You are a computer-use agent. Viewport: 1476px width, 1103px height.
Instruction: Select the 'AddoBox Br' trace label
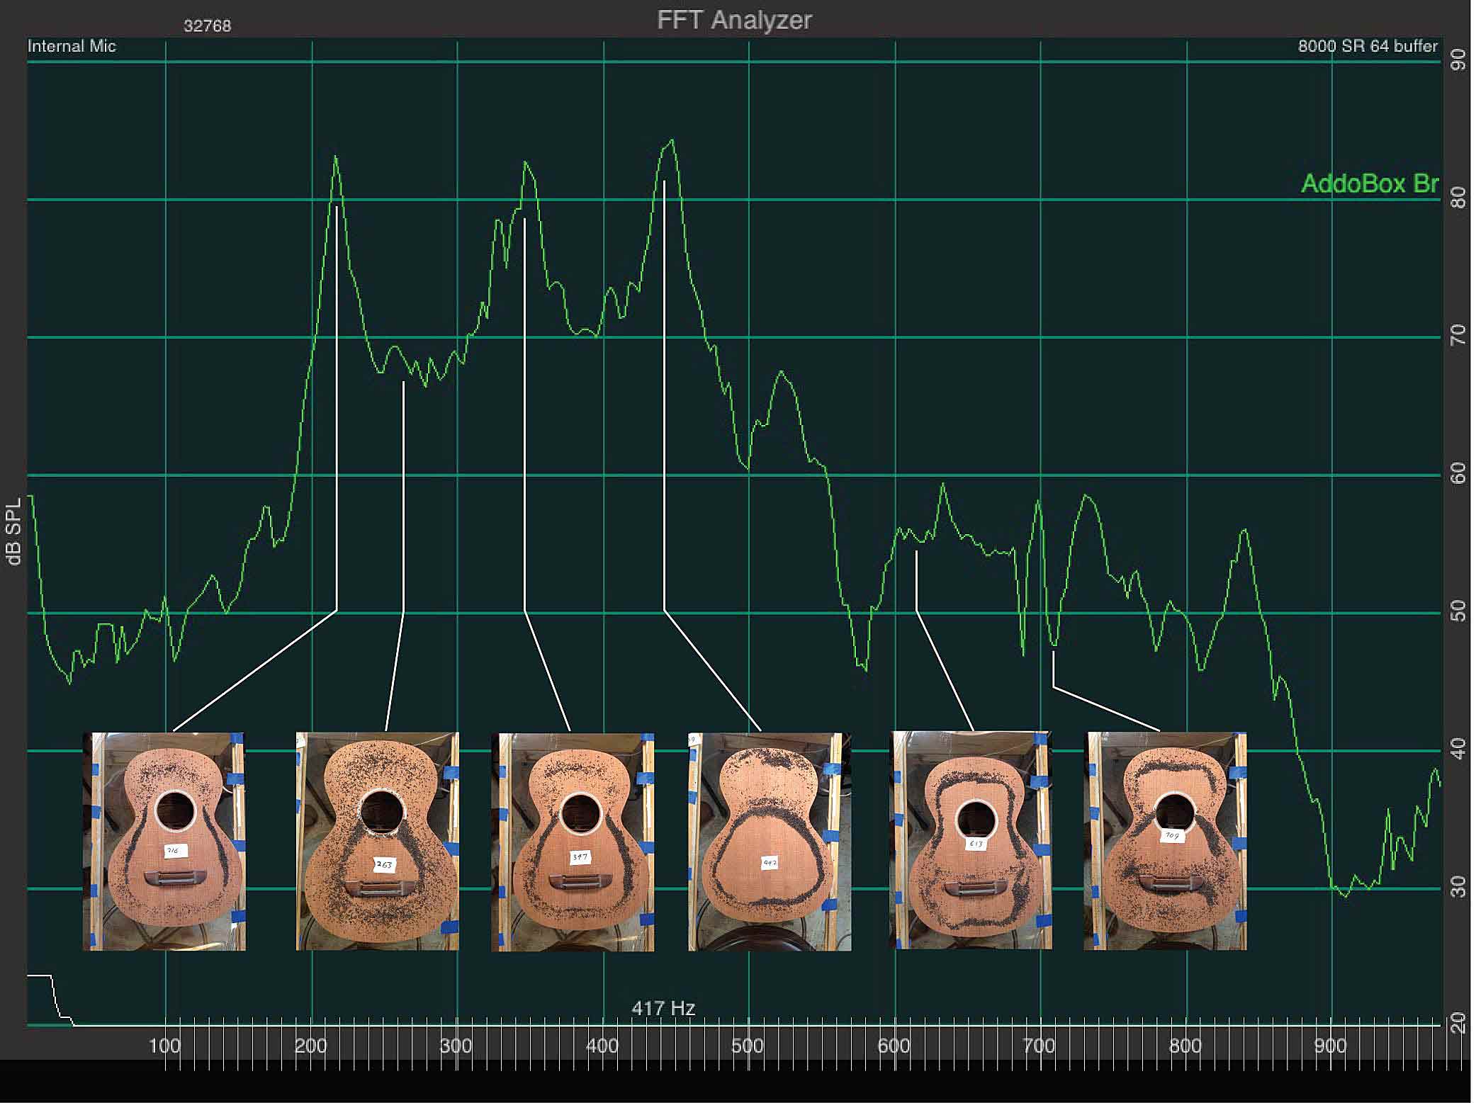[x=1370, y=183]
